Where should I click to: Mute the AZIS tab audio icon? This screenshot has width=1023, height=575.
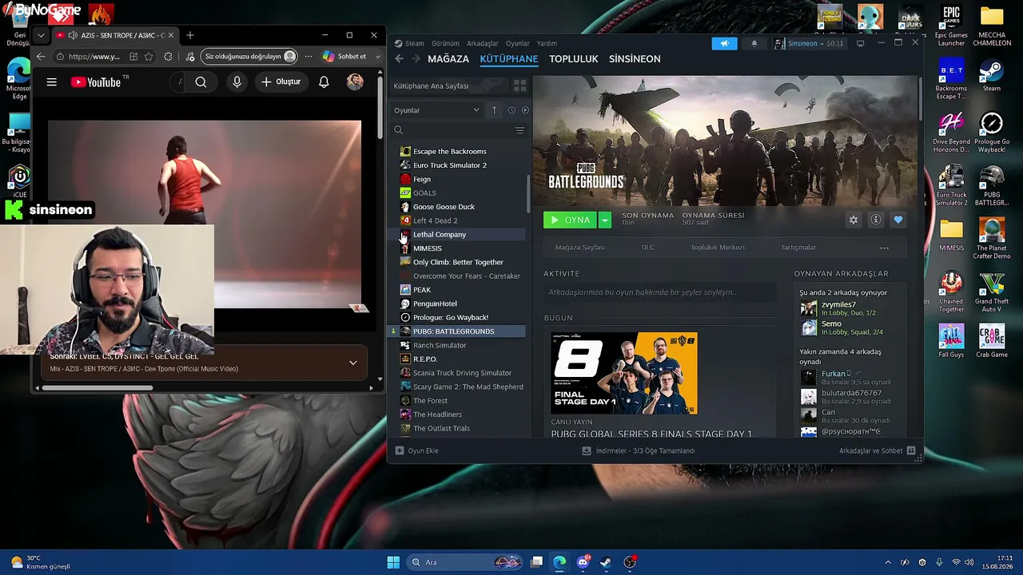pyautogui.click(x=73, y=35)
